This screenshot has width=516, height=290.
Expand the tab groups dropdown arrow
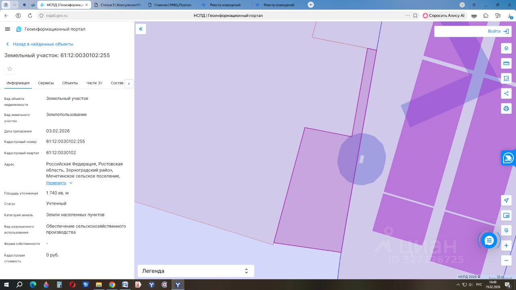tap(15, 5)
